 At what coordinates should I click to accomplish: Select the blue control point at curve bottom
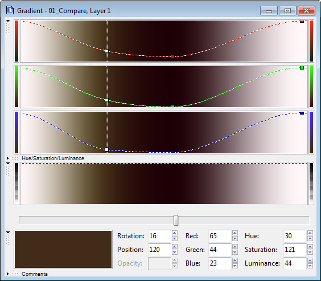coord(172,152)
